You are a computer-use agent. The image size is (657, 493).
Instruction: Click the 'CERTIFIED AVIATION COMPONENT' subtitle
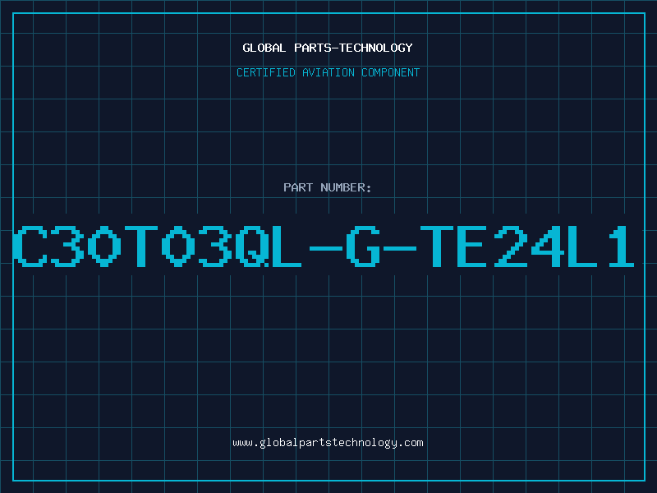tap(328, 72)
